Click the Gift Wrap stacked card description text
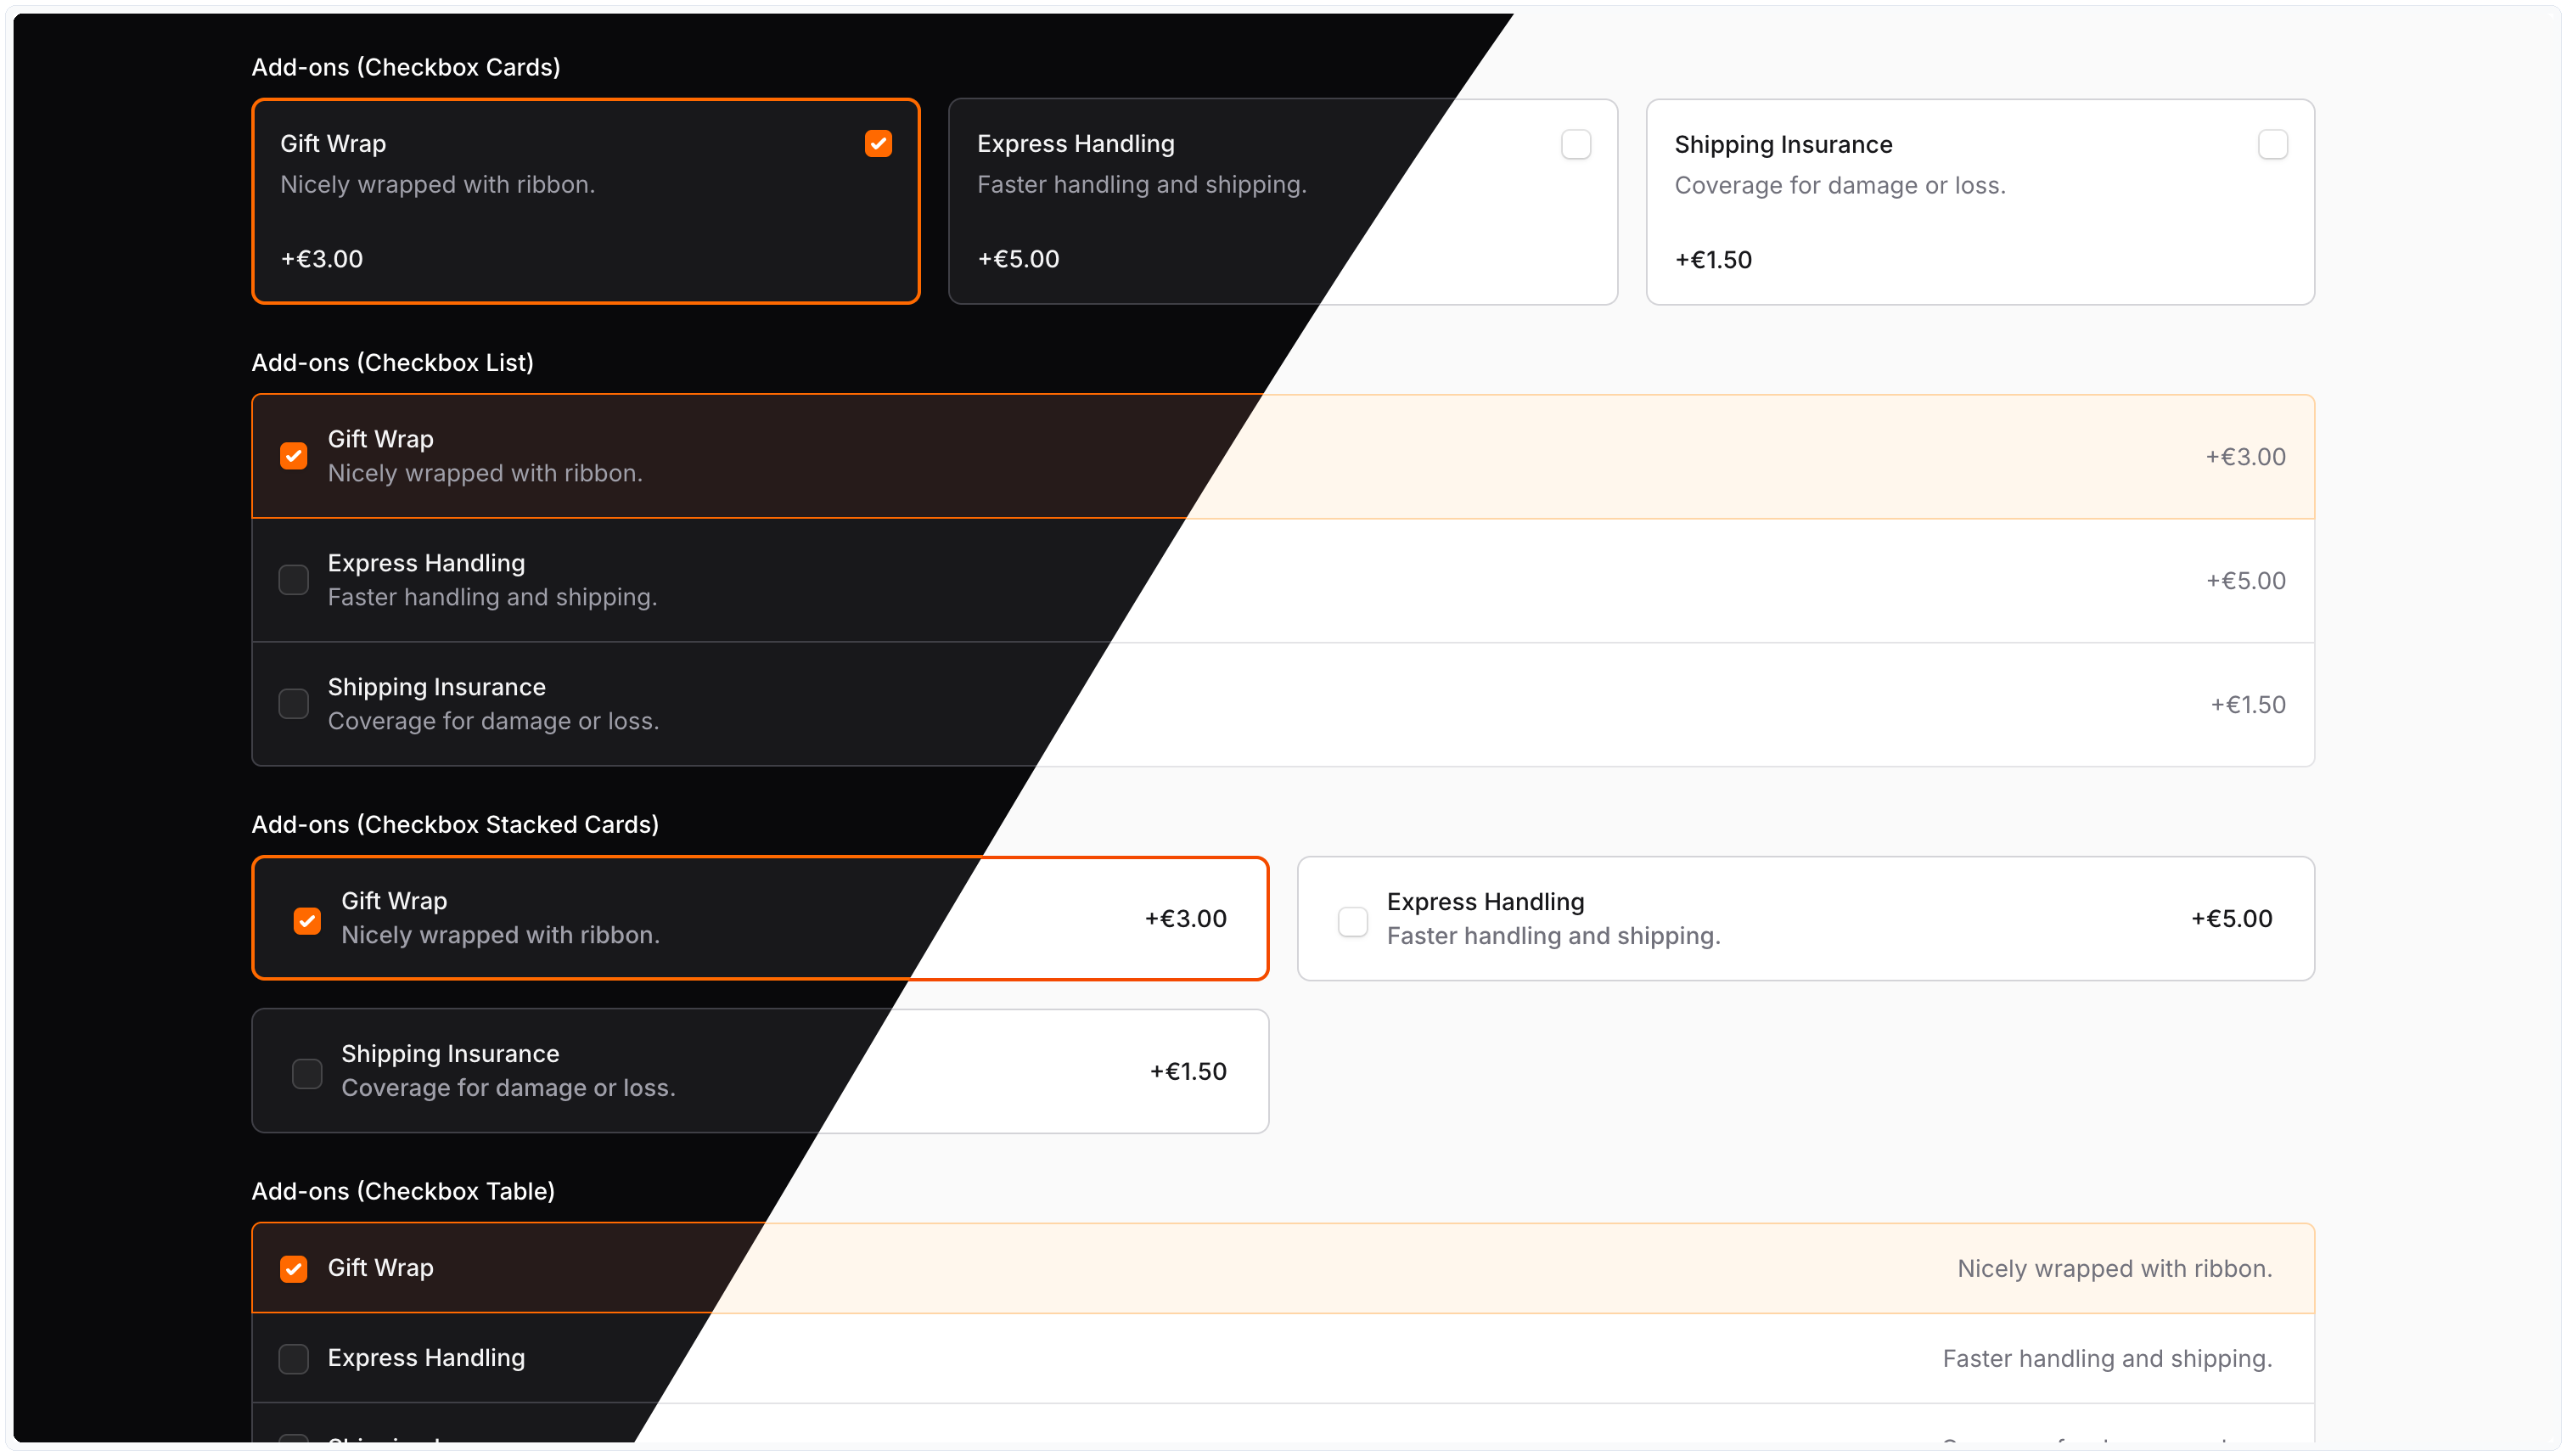 click(501, 935)
